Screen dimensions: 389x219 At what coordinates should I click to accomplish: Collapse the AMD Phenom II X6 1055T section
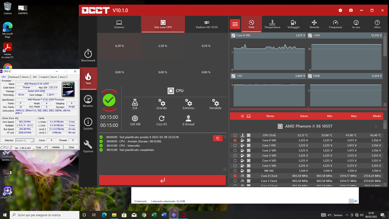click(x=376, y=126)
